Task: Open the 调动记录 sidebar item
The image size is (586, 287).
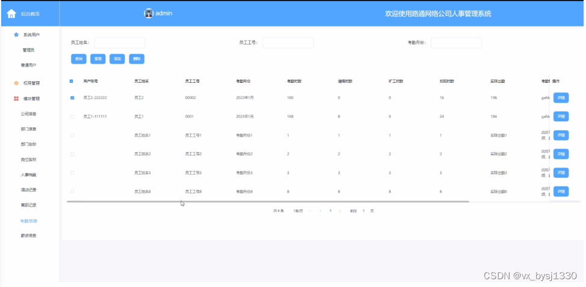Action: click(29, 190)
